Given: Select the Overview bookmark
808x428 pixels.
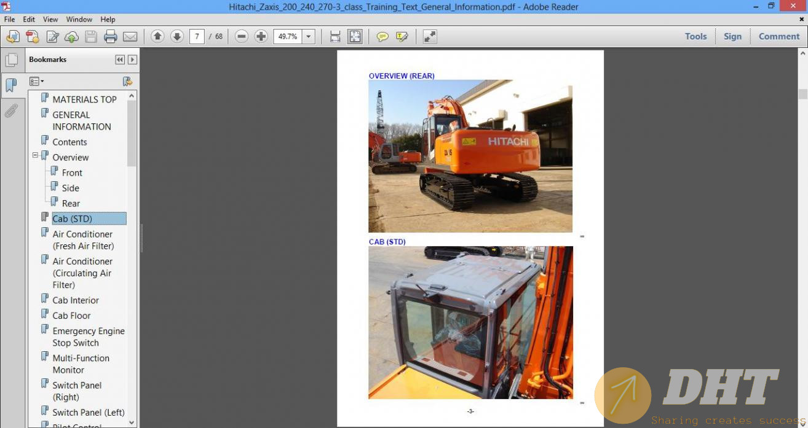Looking at the screenshot, I should (71, 157).
